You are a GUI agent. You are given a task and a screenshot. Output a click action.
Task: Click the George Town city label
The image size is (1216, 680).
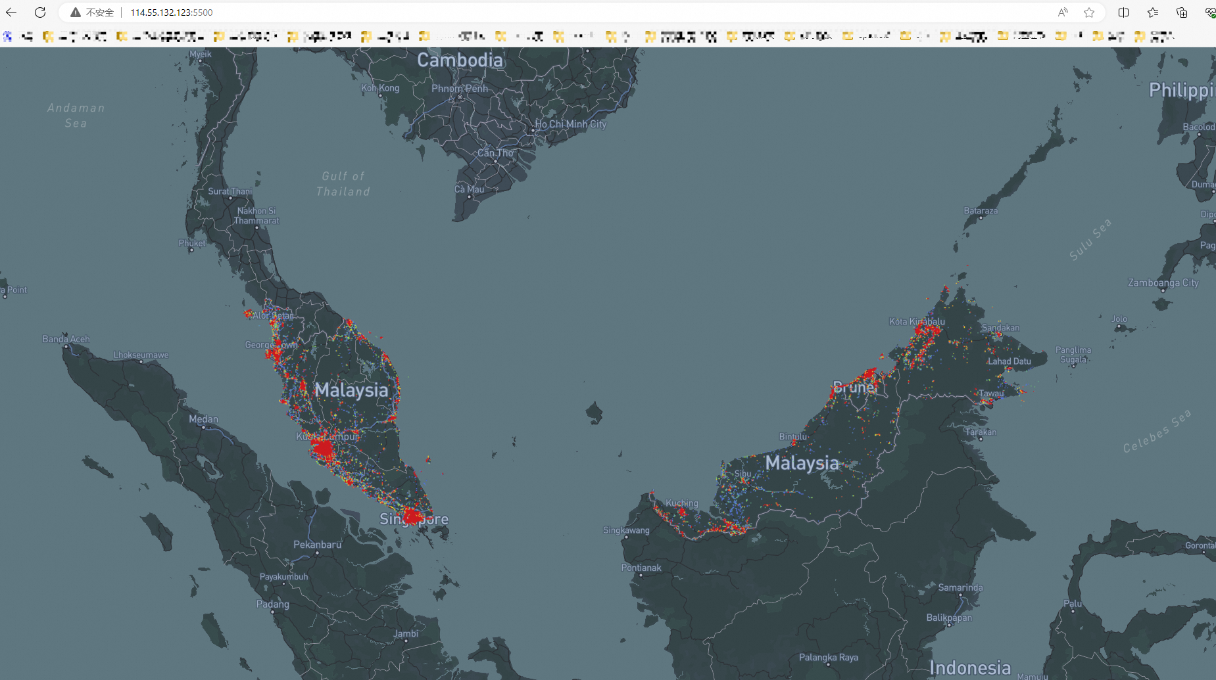(271, 344)
